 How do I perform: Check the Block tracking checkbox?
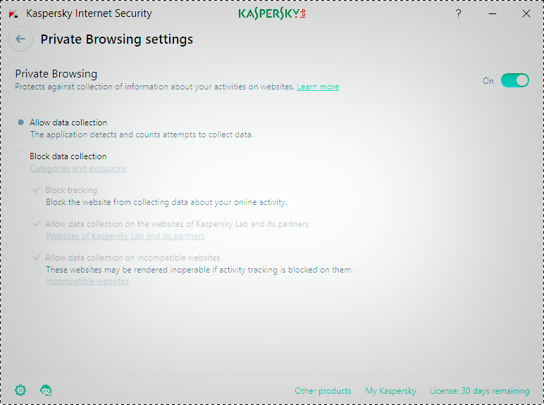pos(36,190)
